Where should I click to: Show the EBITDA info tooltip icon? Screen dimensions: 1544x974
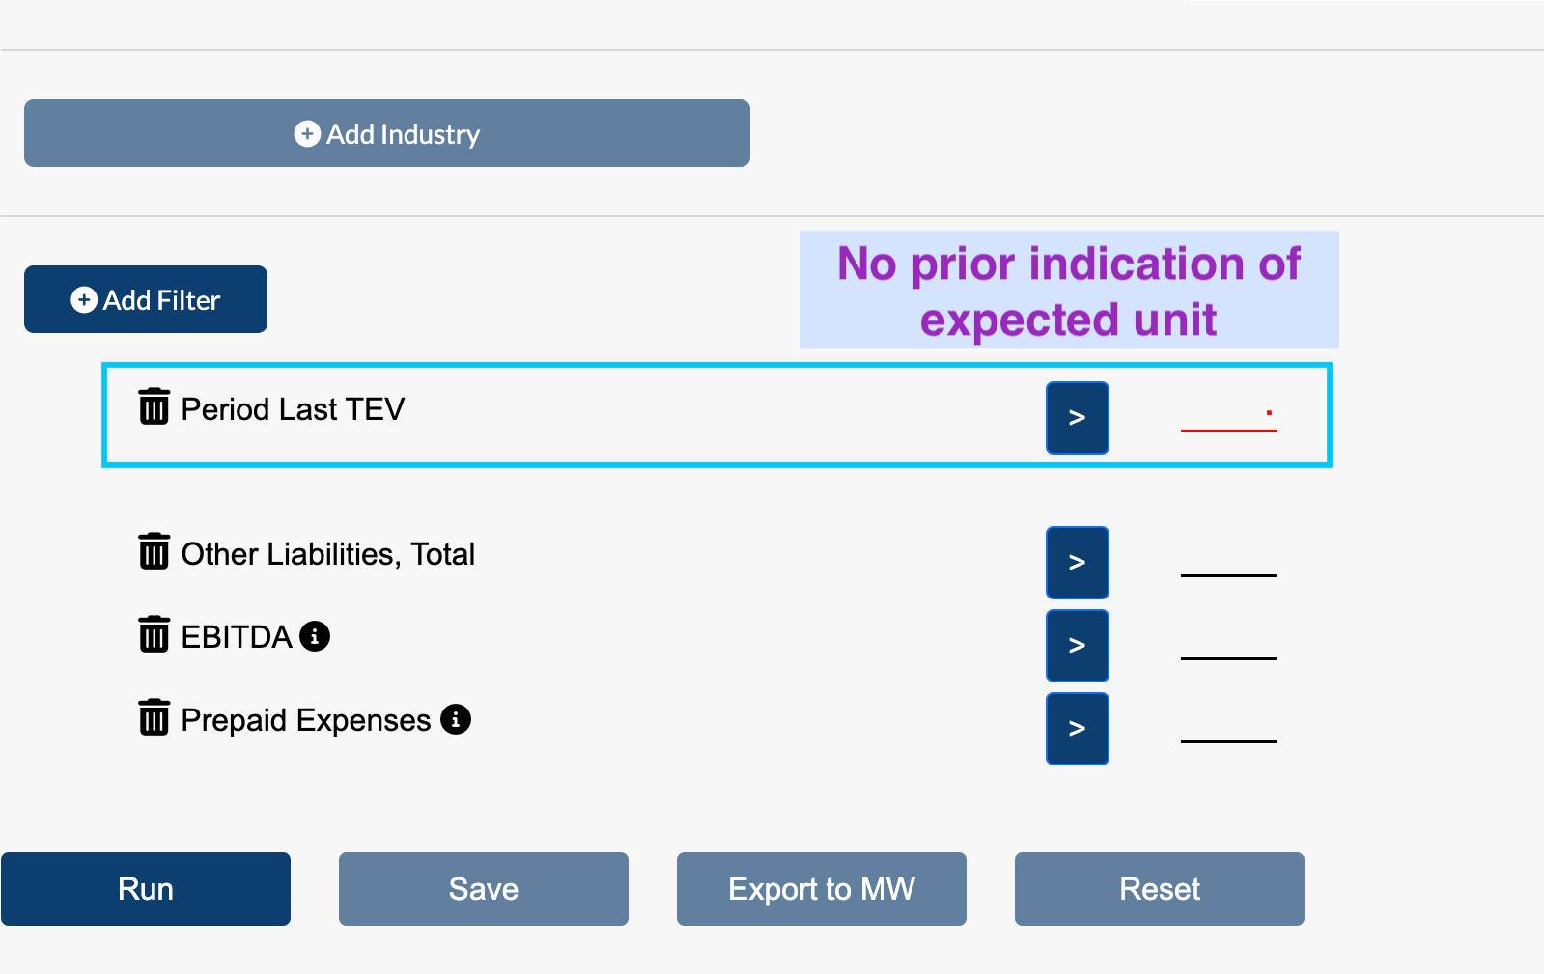(x=315, y=636)
